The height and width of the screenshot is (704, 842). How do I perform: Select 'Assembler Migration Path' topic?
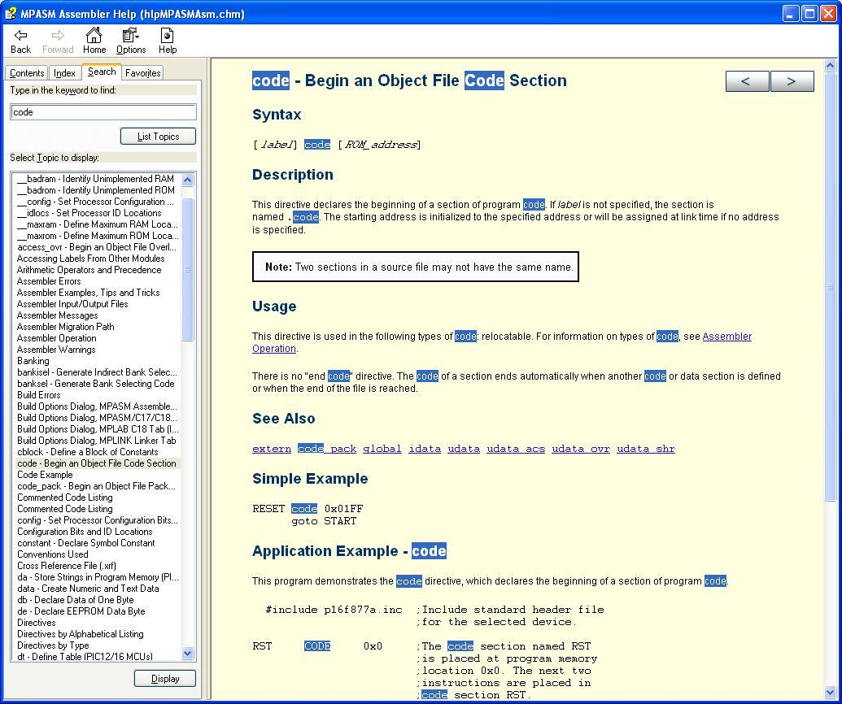pos(66,326)
